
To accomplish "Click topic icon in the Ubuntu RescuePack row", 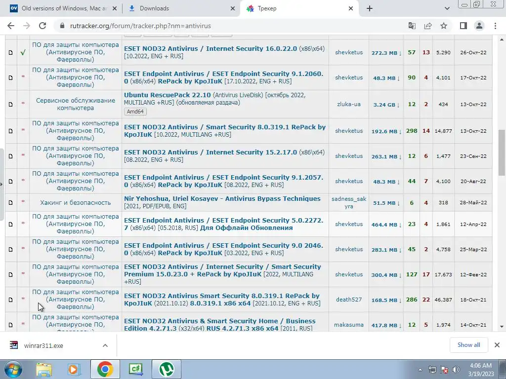I will tap(11, 105).
